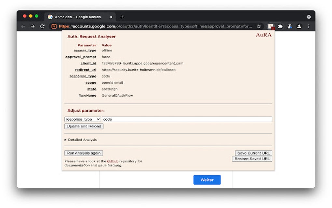This screenshot has width=332, height=208.
Task: Click the bookmark star in the address bar
Action: click(259, 26)
